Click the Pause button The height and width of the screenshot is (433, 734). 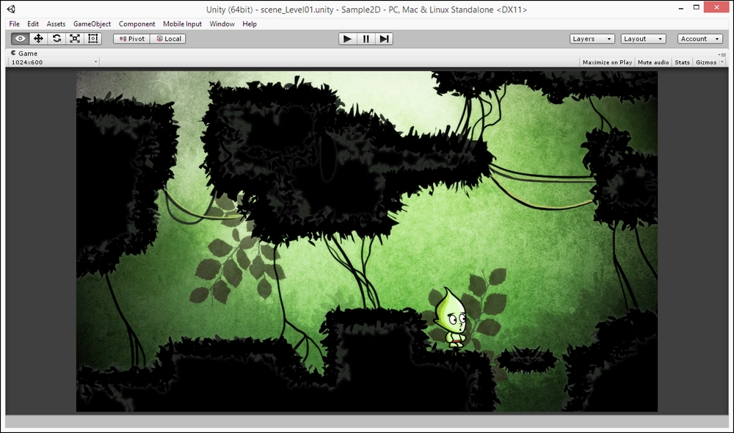click(366, 39)
